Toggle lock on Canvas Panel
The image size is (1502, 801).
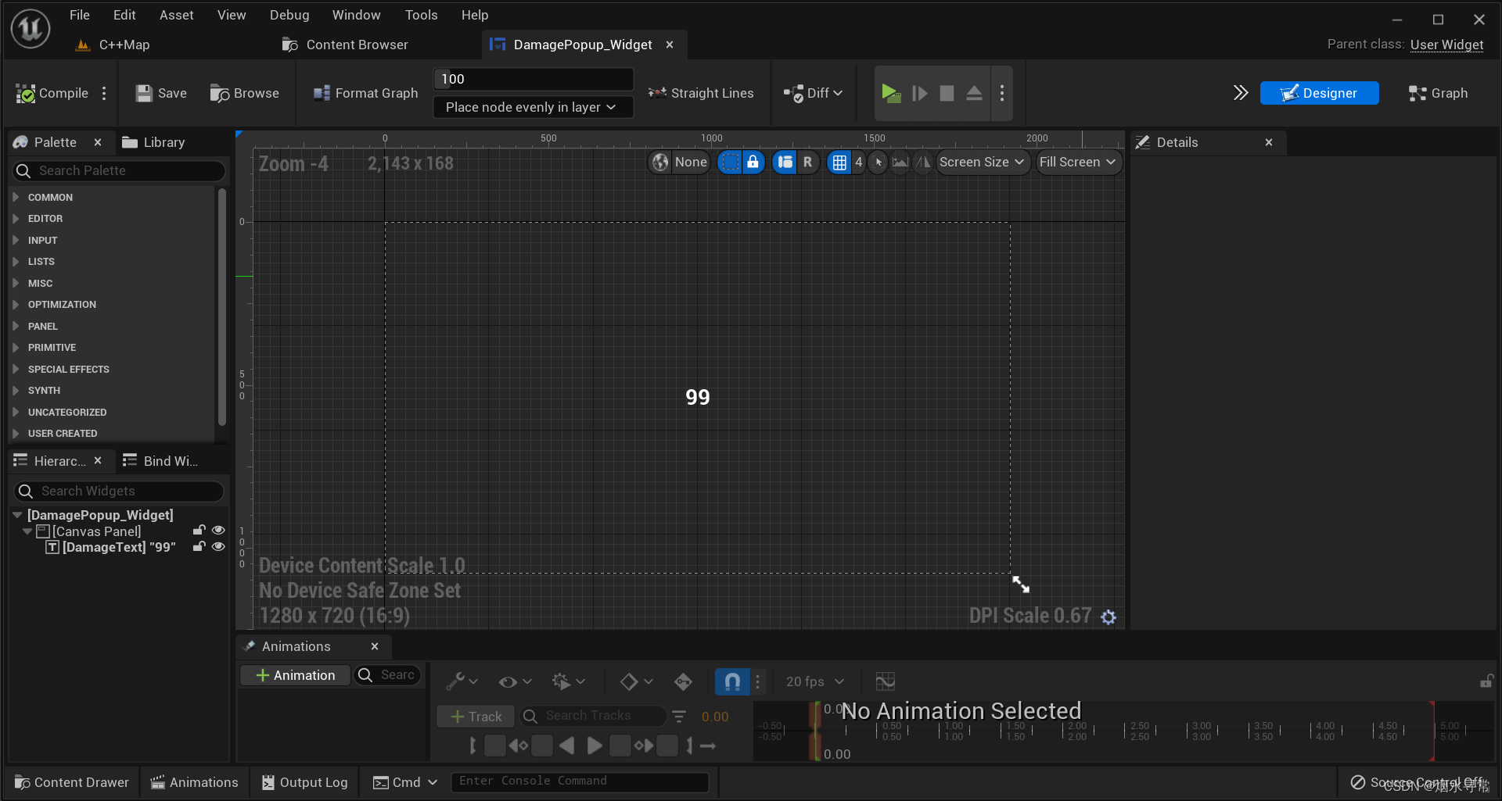[x=199, y=531]
